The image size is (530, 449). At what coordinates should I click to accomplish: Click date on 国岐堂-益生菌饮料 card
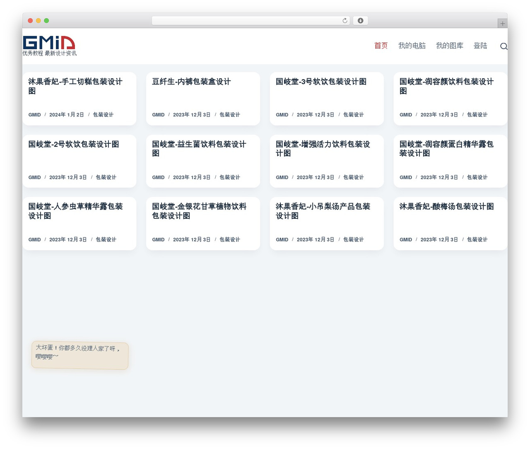pyautogui.click(x=192, y=177)
